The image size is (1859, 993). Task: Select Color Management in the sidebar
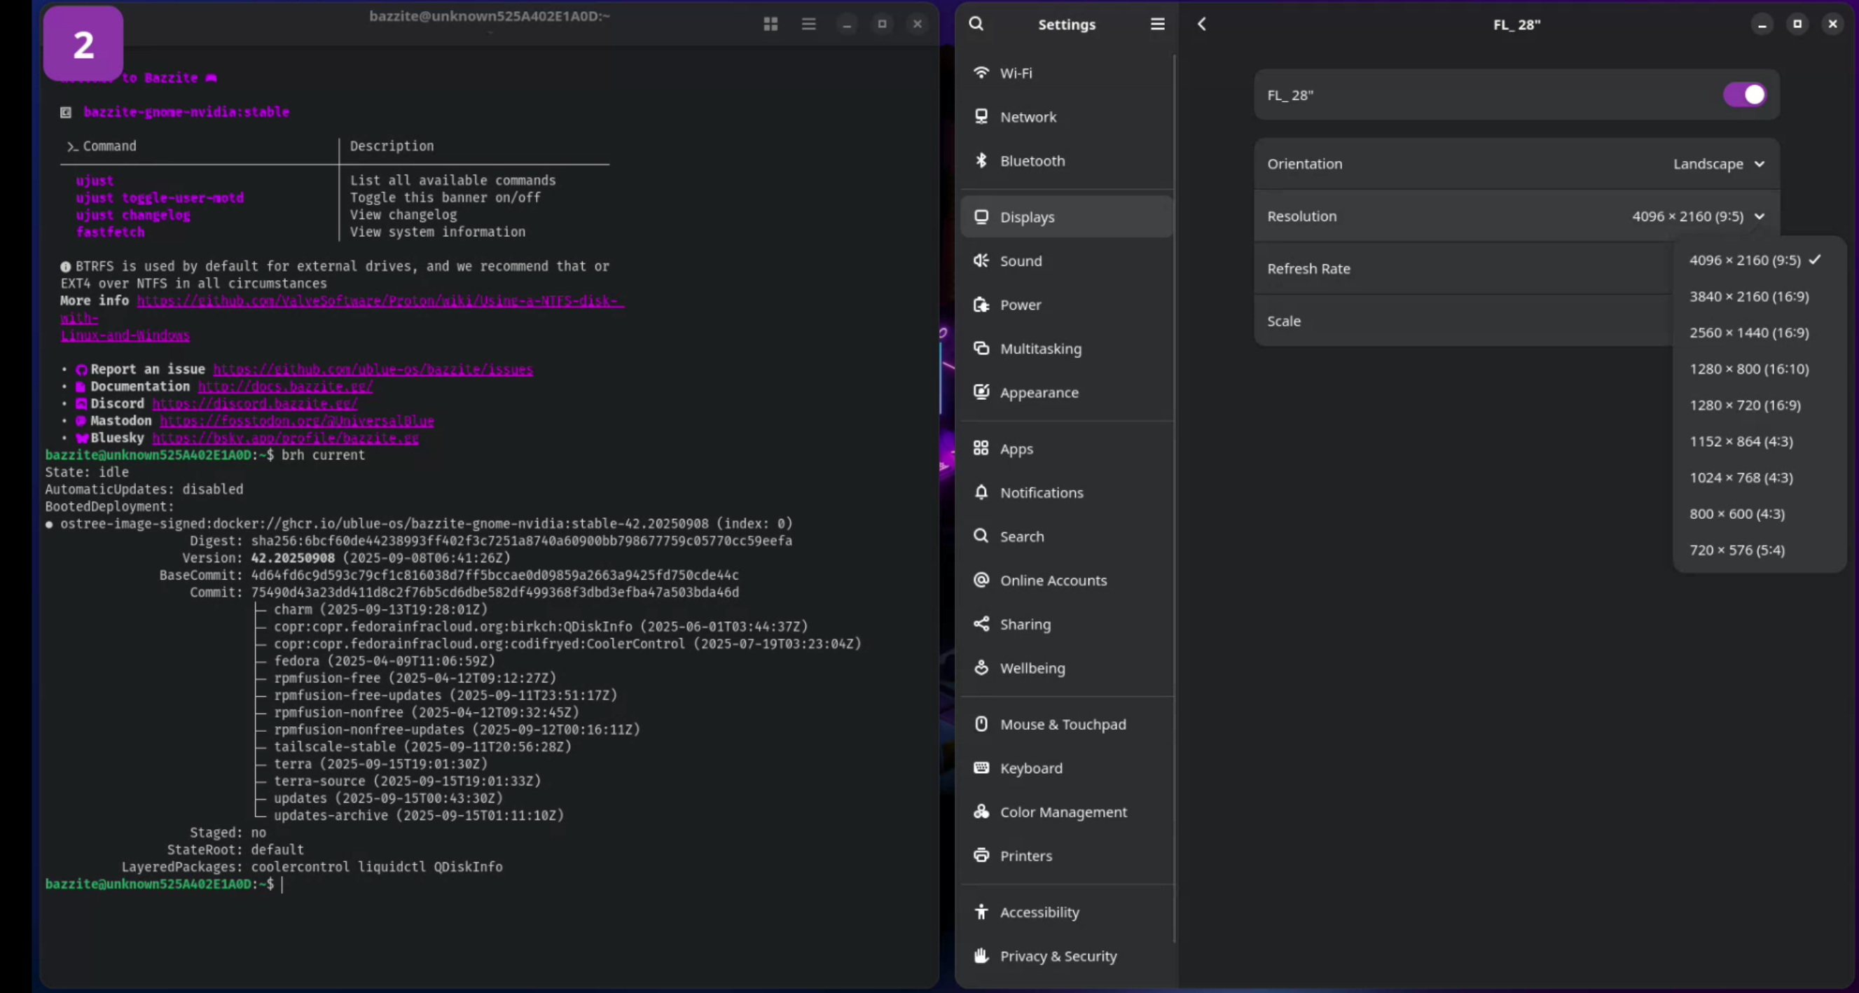coord(1063,812)
